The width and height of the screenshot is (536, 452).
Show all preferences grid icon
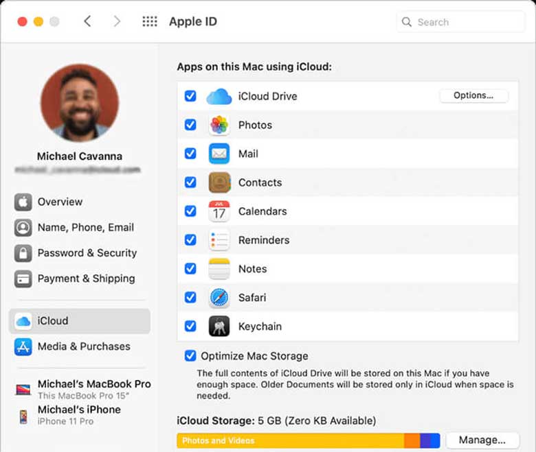click(150, 21)
